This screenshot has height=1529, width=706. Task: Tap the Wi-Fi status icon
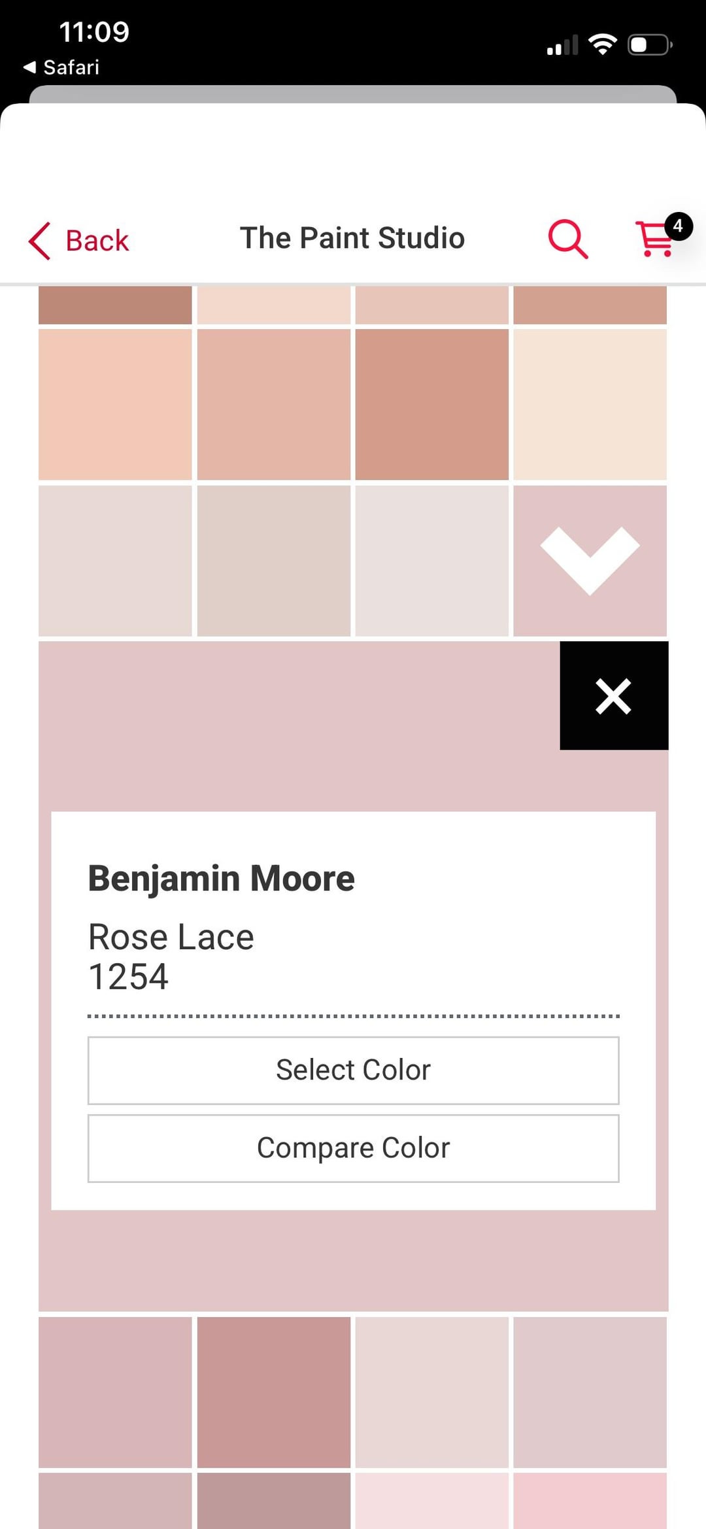602,44
